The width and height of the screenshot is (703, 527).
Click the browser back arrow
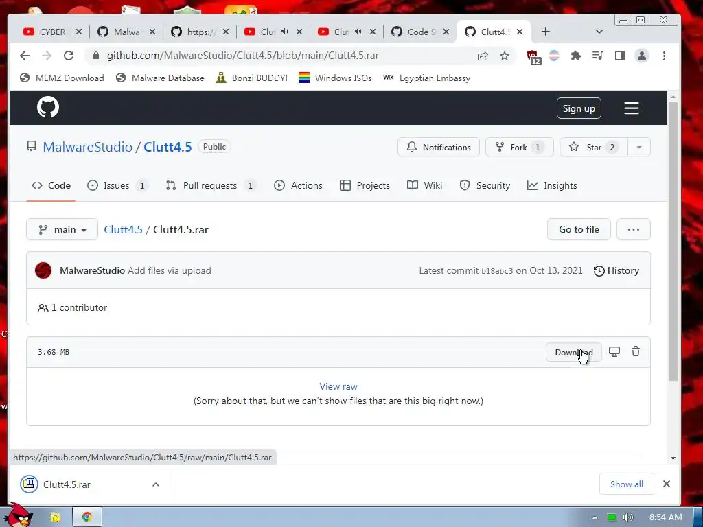coord(25,56)
